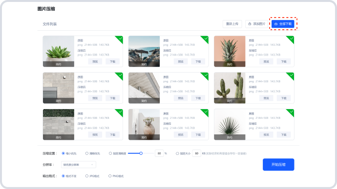
Task: Click green checkmark on cactus image card
Action: tap(291, 76)
